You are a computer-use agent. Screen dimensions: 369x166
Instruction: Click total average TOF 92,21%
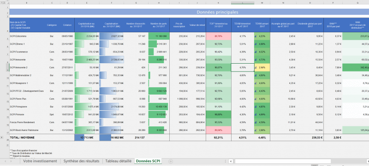[219, 137]
